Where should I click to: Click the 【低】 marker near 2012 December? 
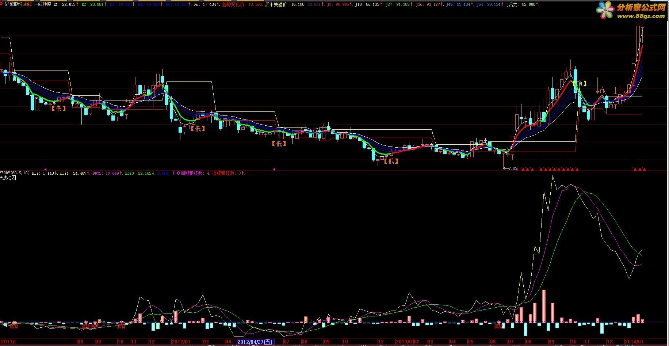tap(391, 161)
